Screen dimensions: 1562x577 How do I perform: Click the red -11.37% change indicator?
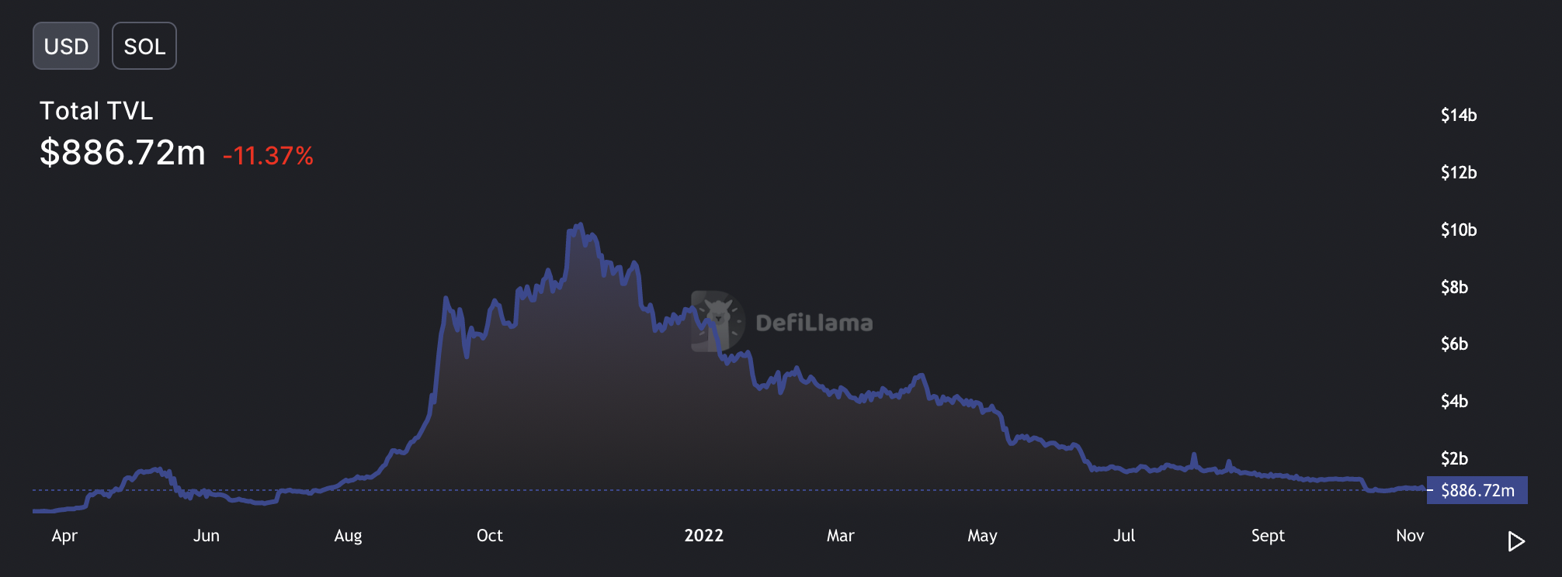(268, 156)
